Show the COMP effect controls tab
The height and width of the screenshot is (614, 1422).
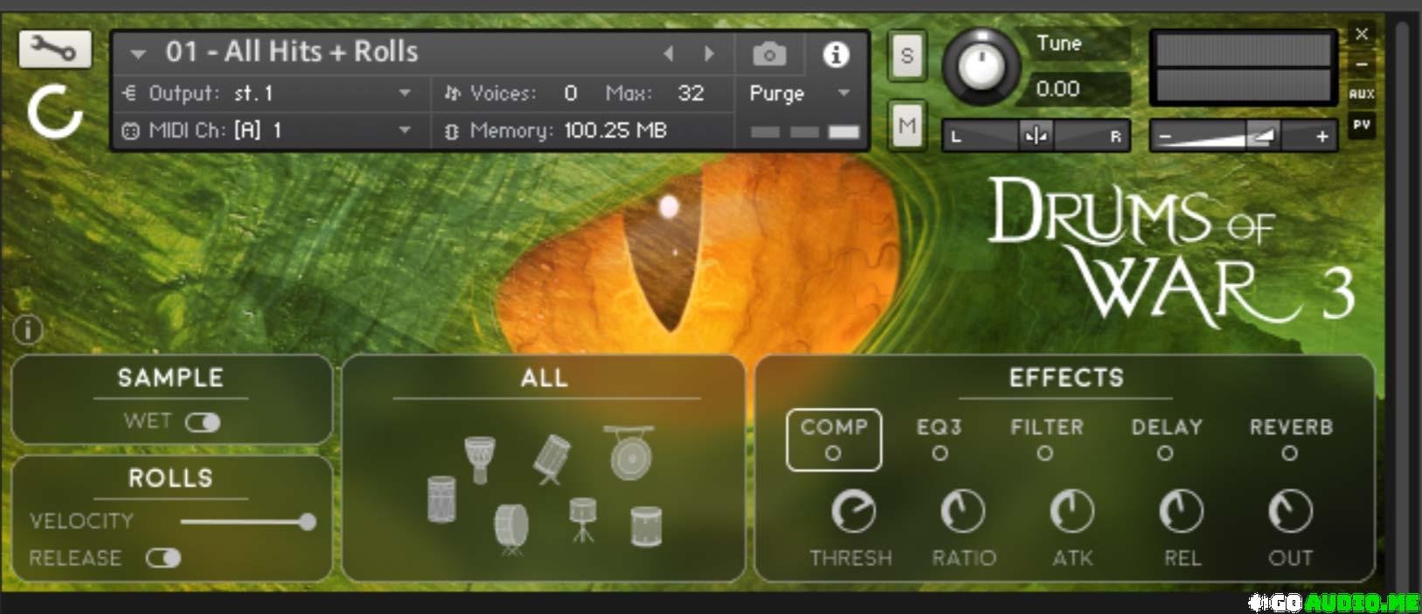point(834,427)
